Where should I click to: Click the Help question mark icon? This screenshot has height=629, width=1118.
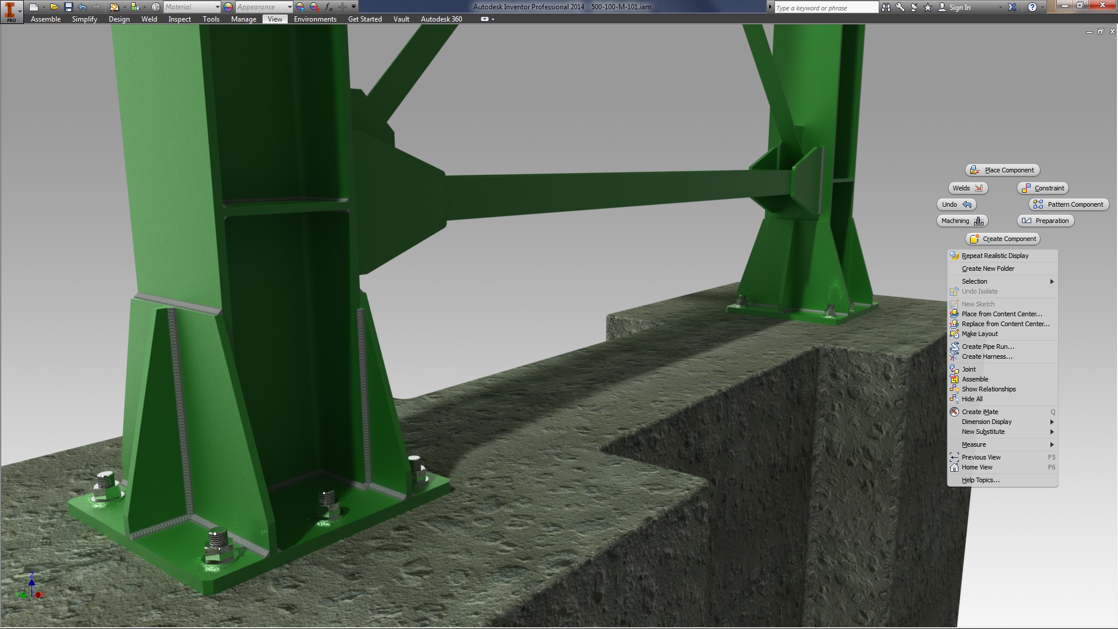[x=1032, y=8]
